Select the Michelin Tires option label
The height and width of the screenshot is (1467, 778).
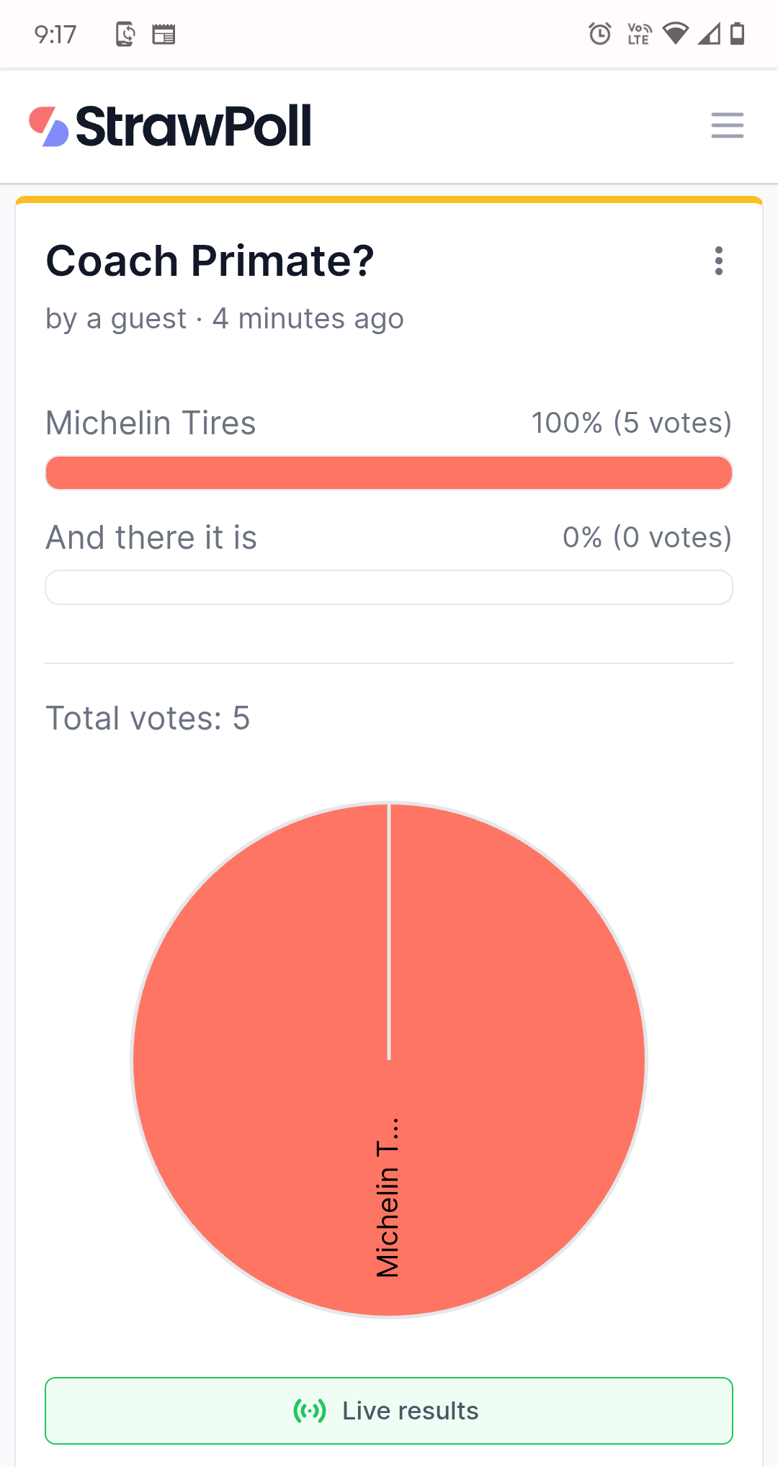coord(151,423)
